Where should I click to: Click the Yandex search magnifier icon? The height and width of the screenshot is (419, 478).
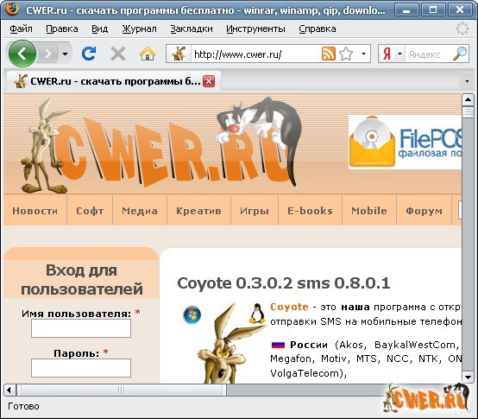coord(460,54)
